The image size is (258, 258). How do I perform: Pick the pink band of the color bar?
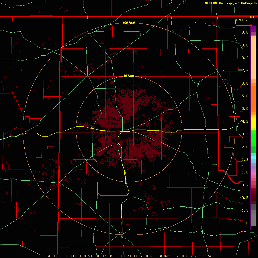click(253, 174)
